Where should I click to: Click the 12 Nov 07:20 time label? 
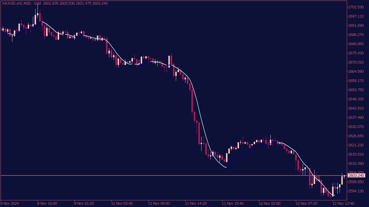[x=306, y=204]
